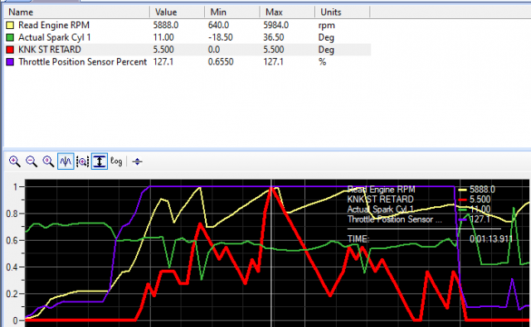Toggle logarithmic scale button

click(x=116, y=161)
